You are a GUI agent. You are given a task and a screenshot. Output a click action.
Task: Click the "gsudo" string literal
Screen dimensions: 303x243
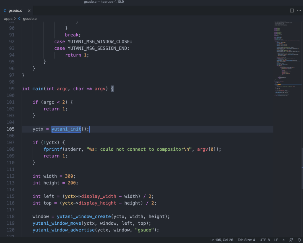tap(144, 230)
